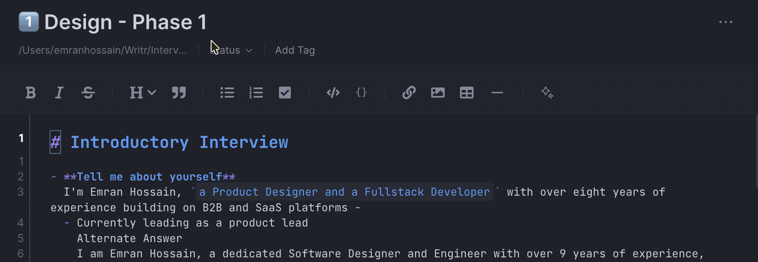Insert a blockquote

[x=179, y=93]
